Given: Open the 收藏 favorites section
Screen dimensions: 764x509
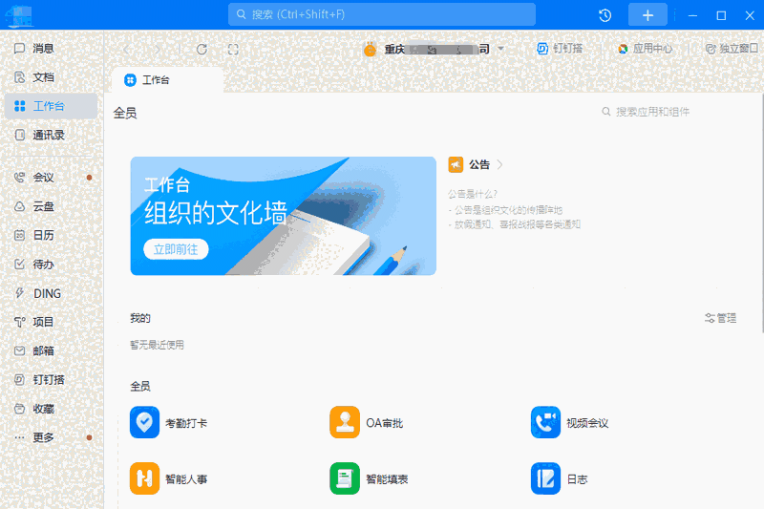Looking at the screenshot, I should [x=43, y=409].
